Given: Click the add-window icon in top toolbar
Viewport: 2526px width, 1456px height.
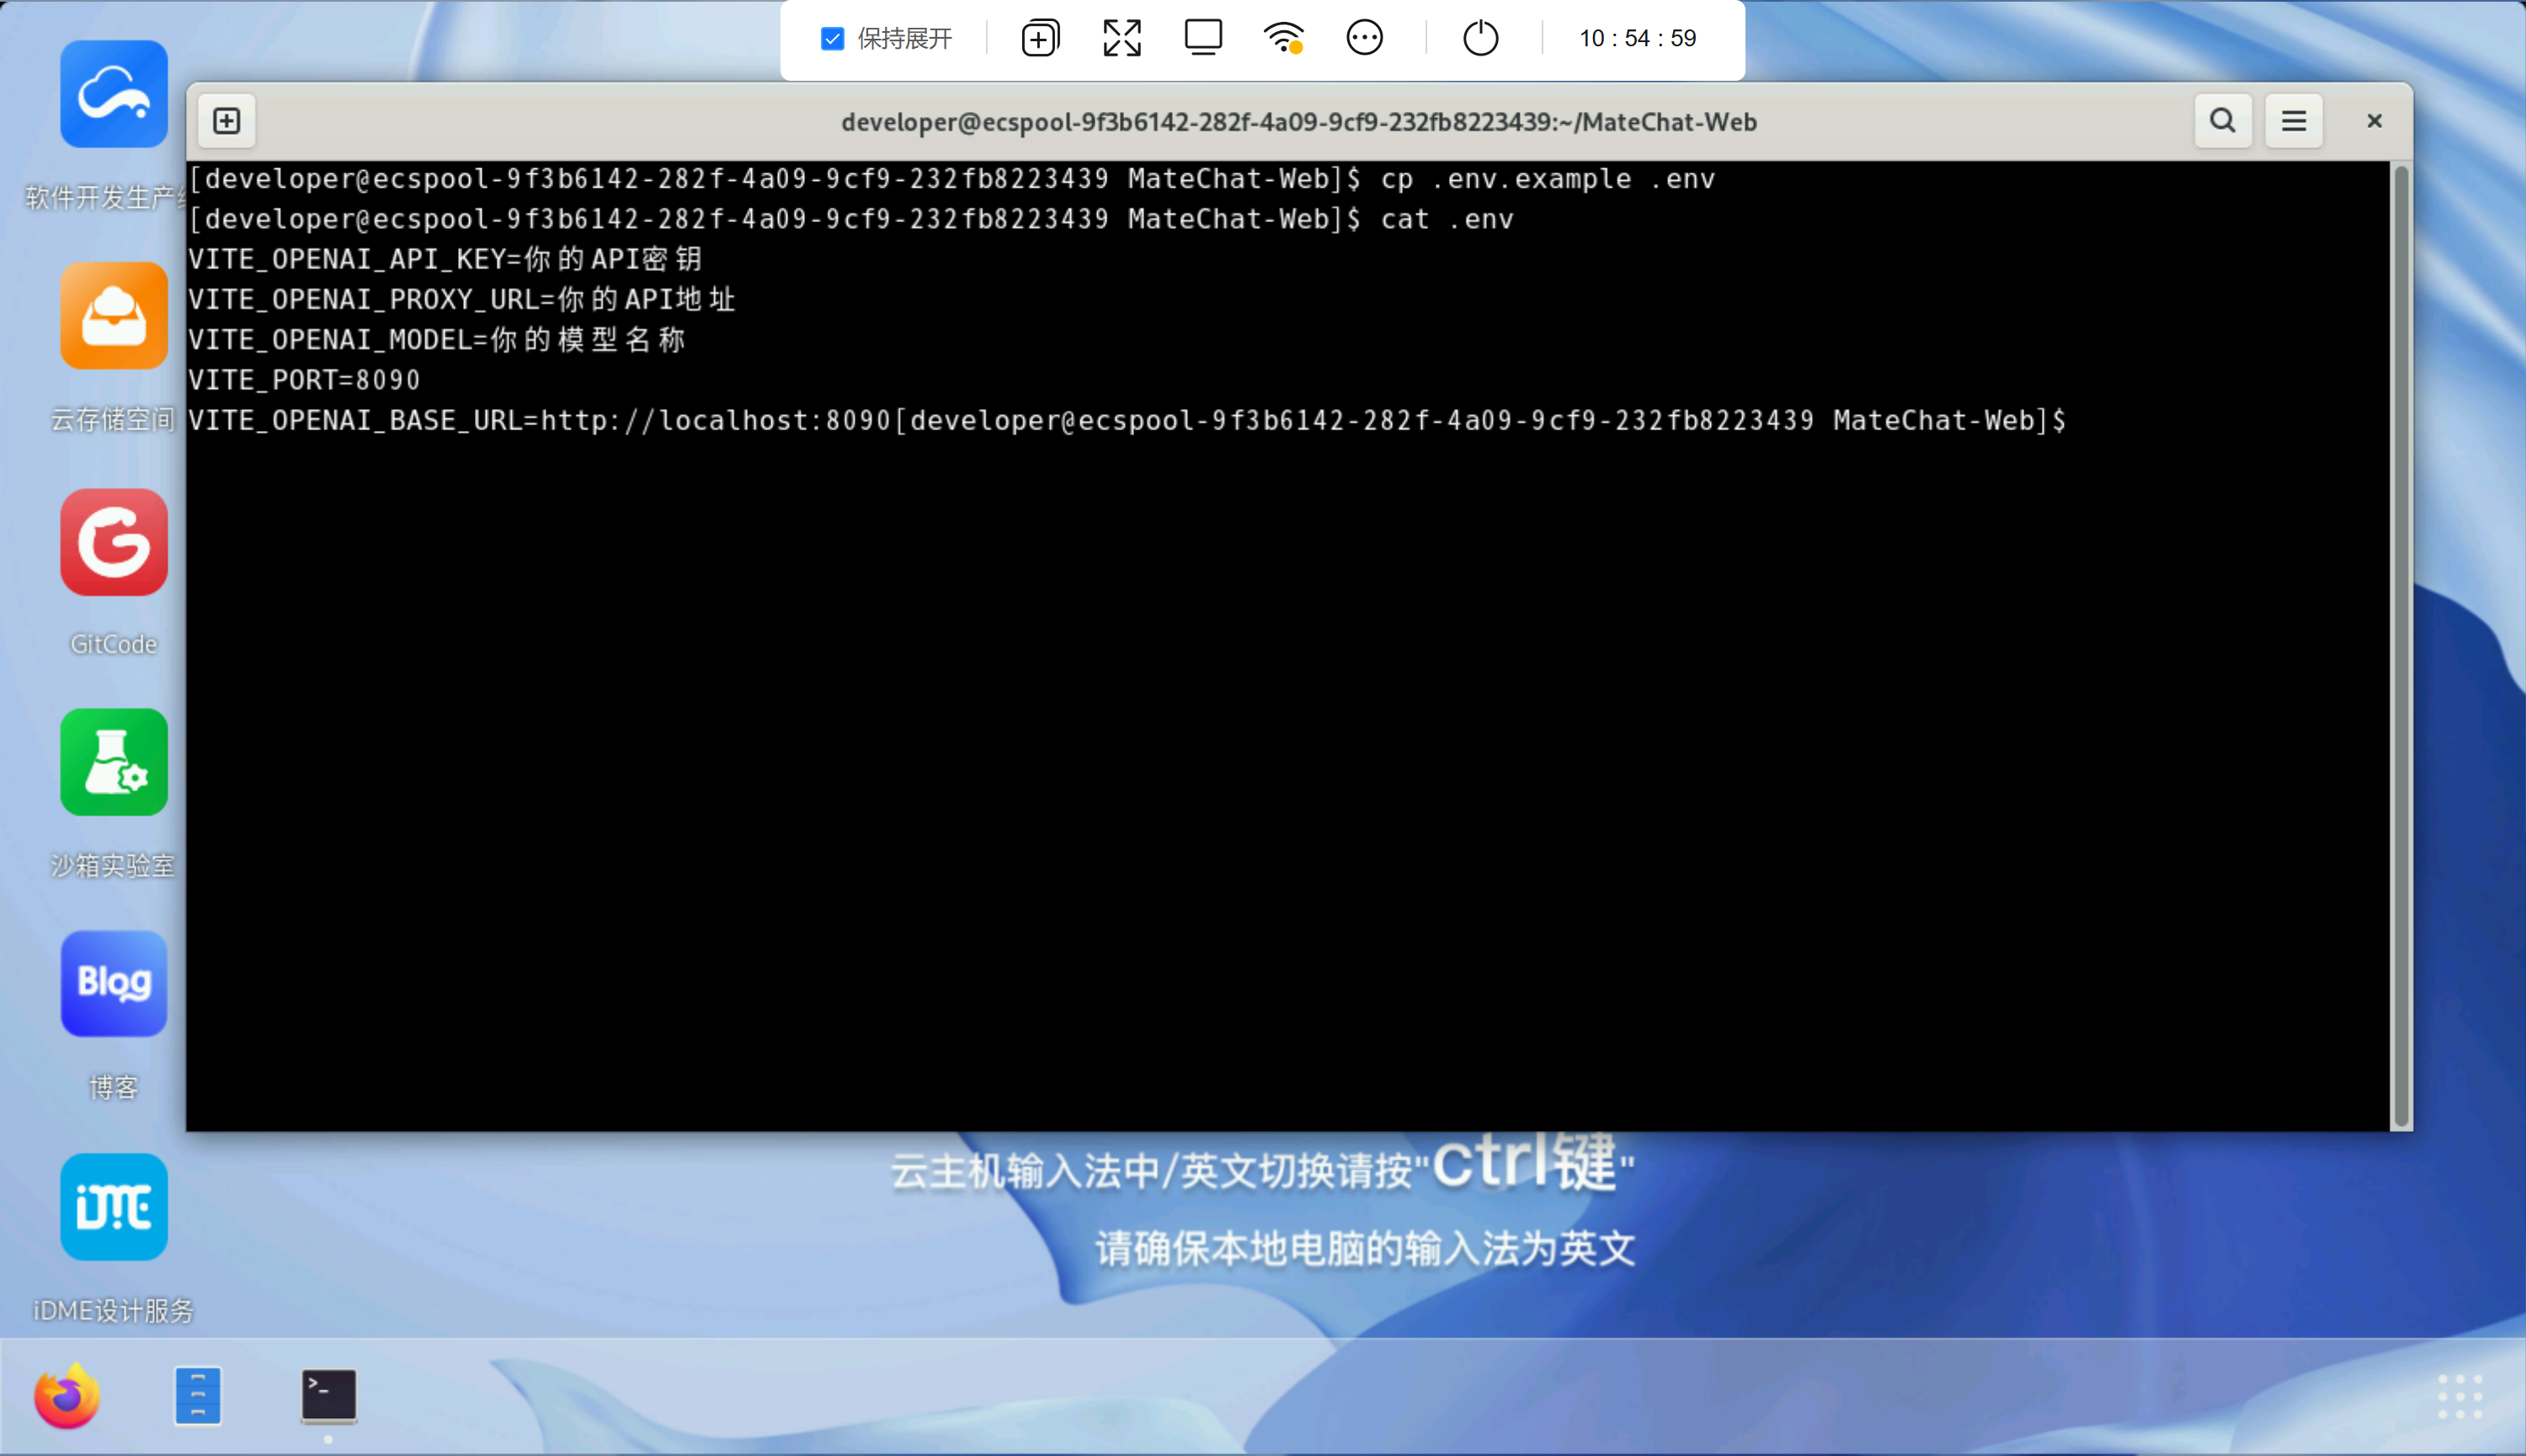Looking at the screenshot, I should [x=1039, y=39].
